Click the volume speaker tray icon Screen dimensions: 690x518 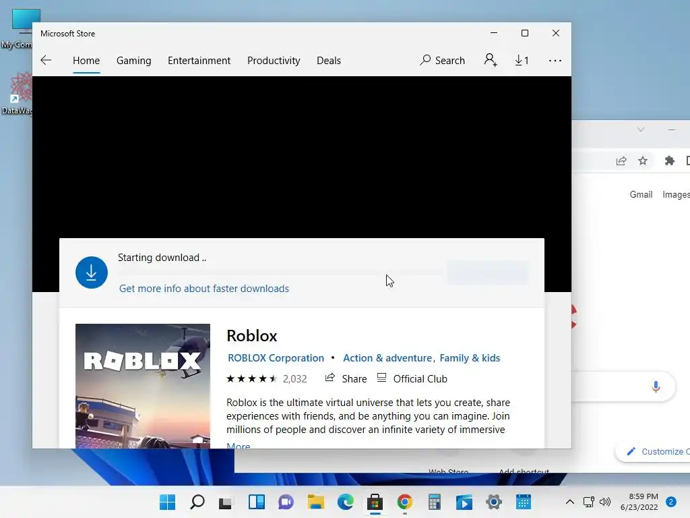click(x=605, y=502)
